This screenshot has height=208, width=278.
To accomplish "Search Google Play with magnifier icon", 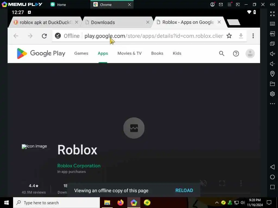I will (x=222, y=53).
